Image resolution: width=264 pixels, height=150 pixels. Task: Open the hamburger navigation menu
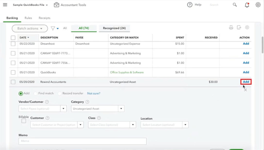[5, 5]
